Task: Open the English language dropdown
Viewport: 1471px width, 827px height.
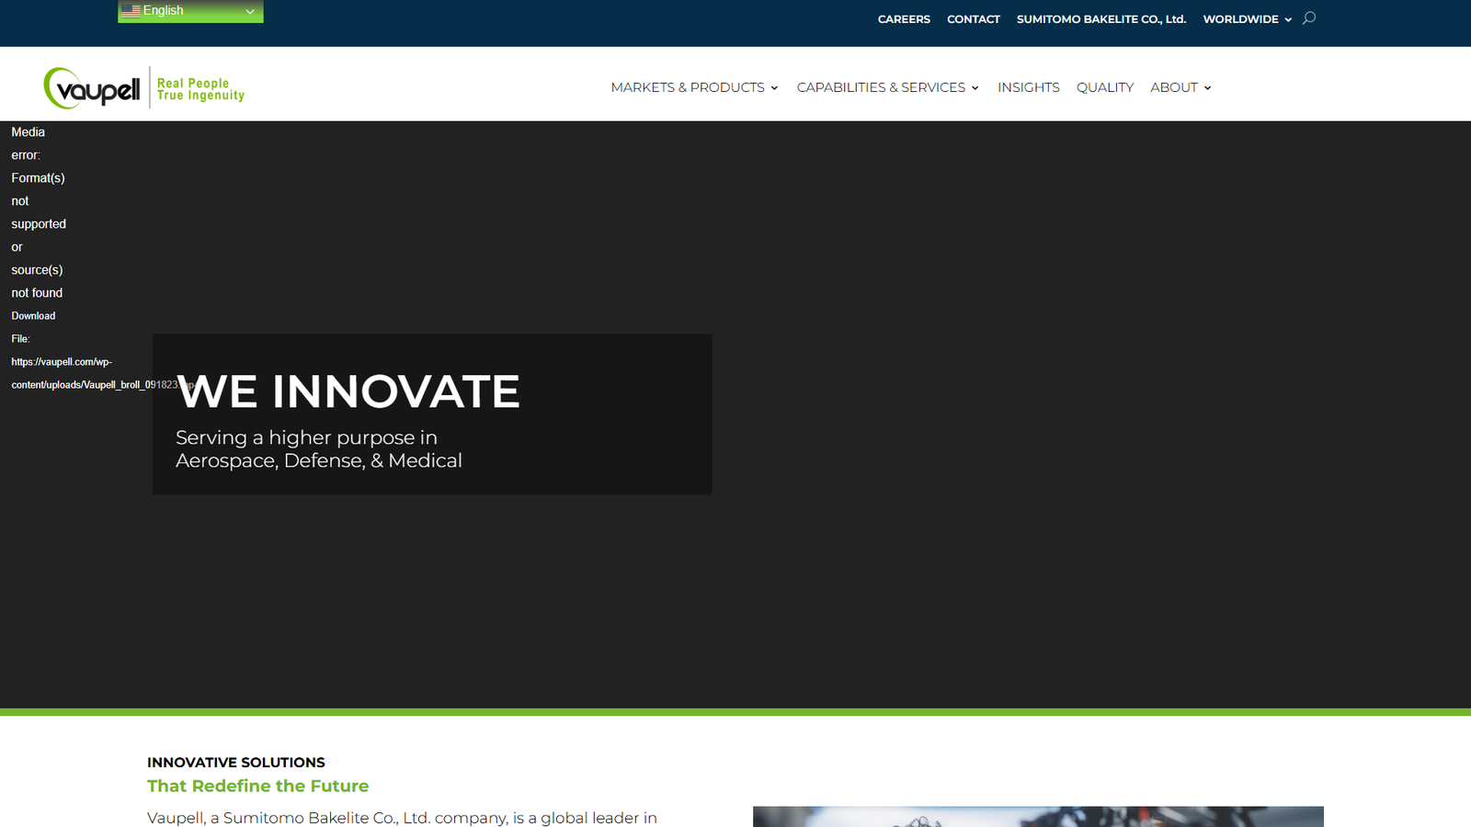Action: click(x=190, y=11)
